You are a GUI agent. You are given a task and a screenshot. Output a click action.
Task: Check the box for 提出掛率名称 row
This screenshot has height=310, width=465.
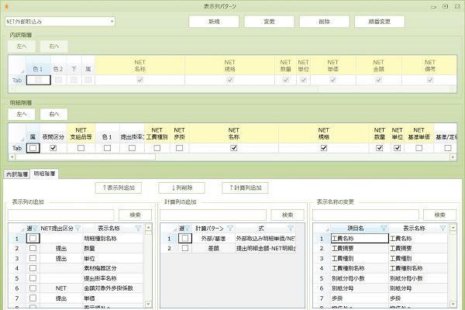point(33,278)
